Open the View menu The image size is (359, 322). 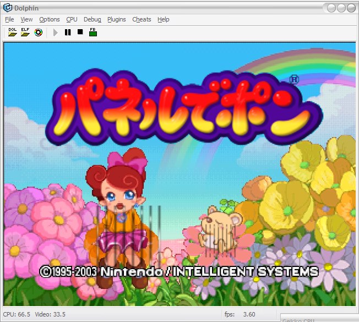click(x=26, y=19)
